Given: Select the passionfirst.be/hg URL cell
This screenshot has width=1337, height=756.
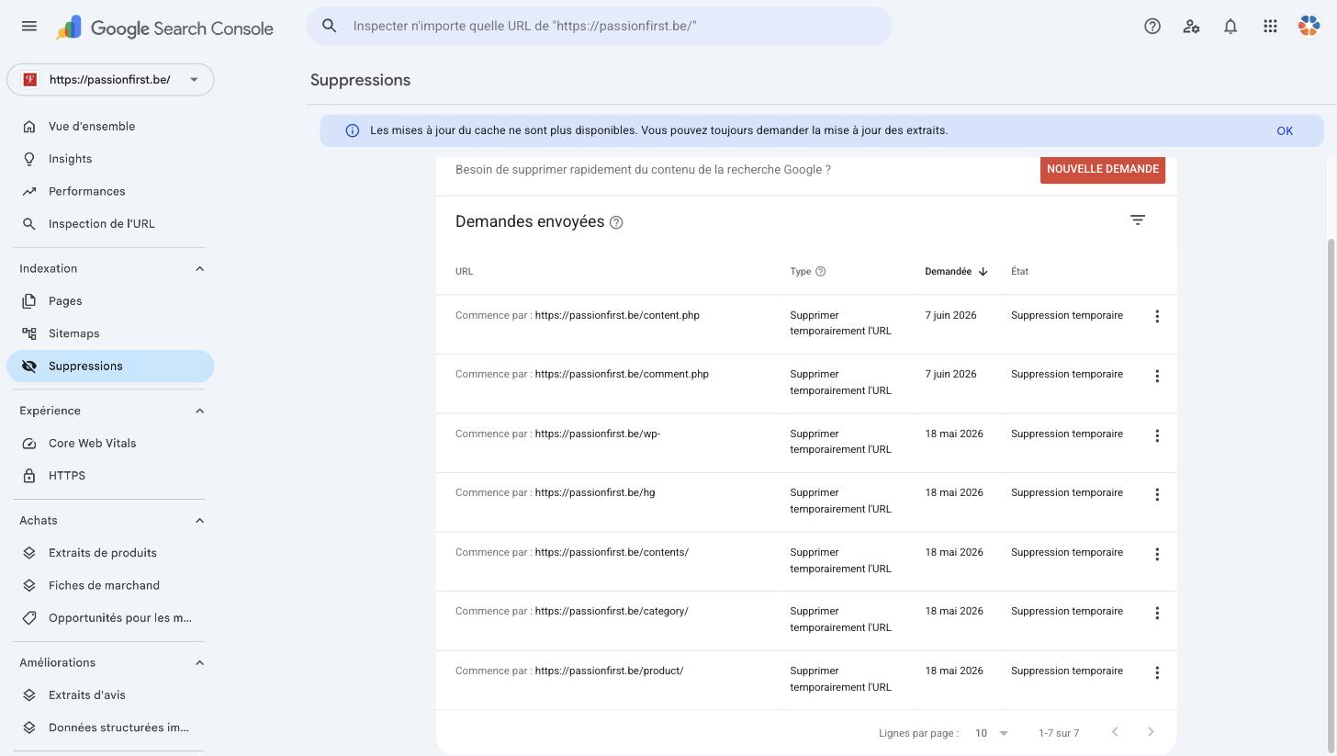Looking at the screenshot, I should 556,492.
